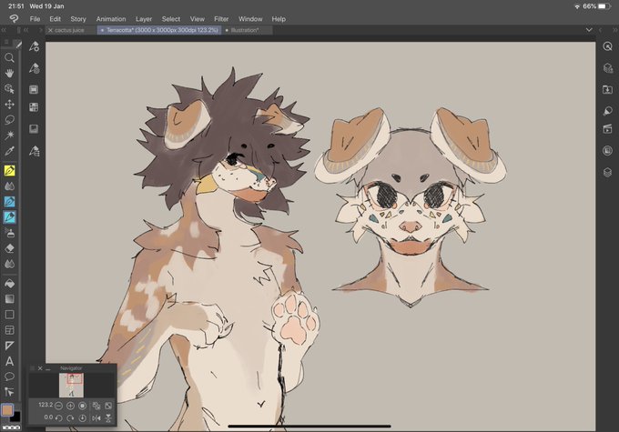Open the Select menu
Screen dimensions: 619x432
click(171, 19)
